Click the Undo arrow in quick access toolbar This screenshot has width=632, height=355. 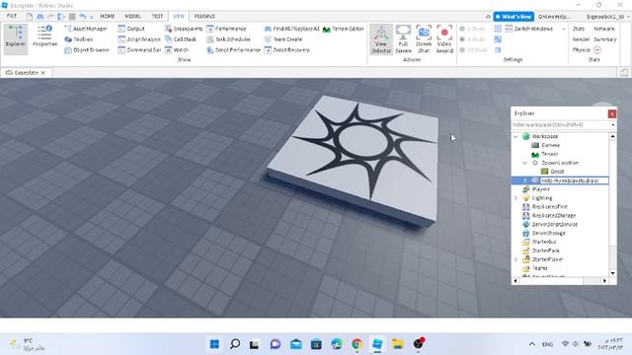[x=83, y=17]
